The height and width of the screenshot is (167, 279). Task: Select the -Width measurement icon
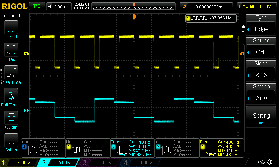[x=10, y=142]
